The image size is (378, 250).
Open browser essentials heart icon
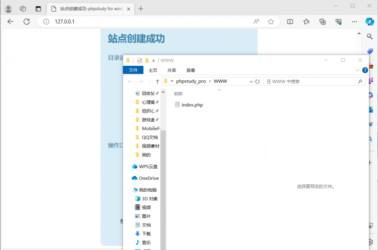click(x=339, y=22)
